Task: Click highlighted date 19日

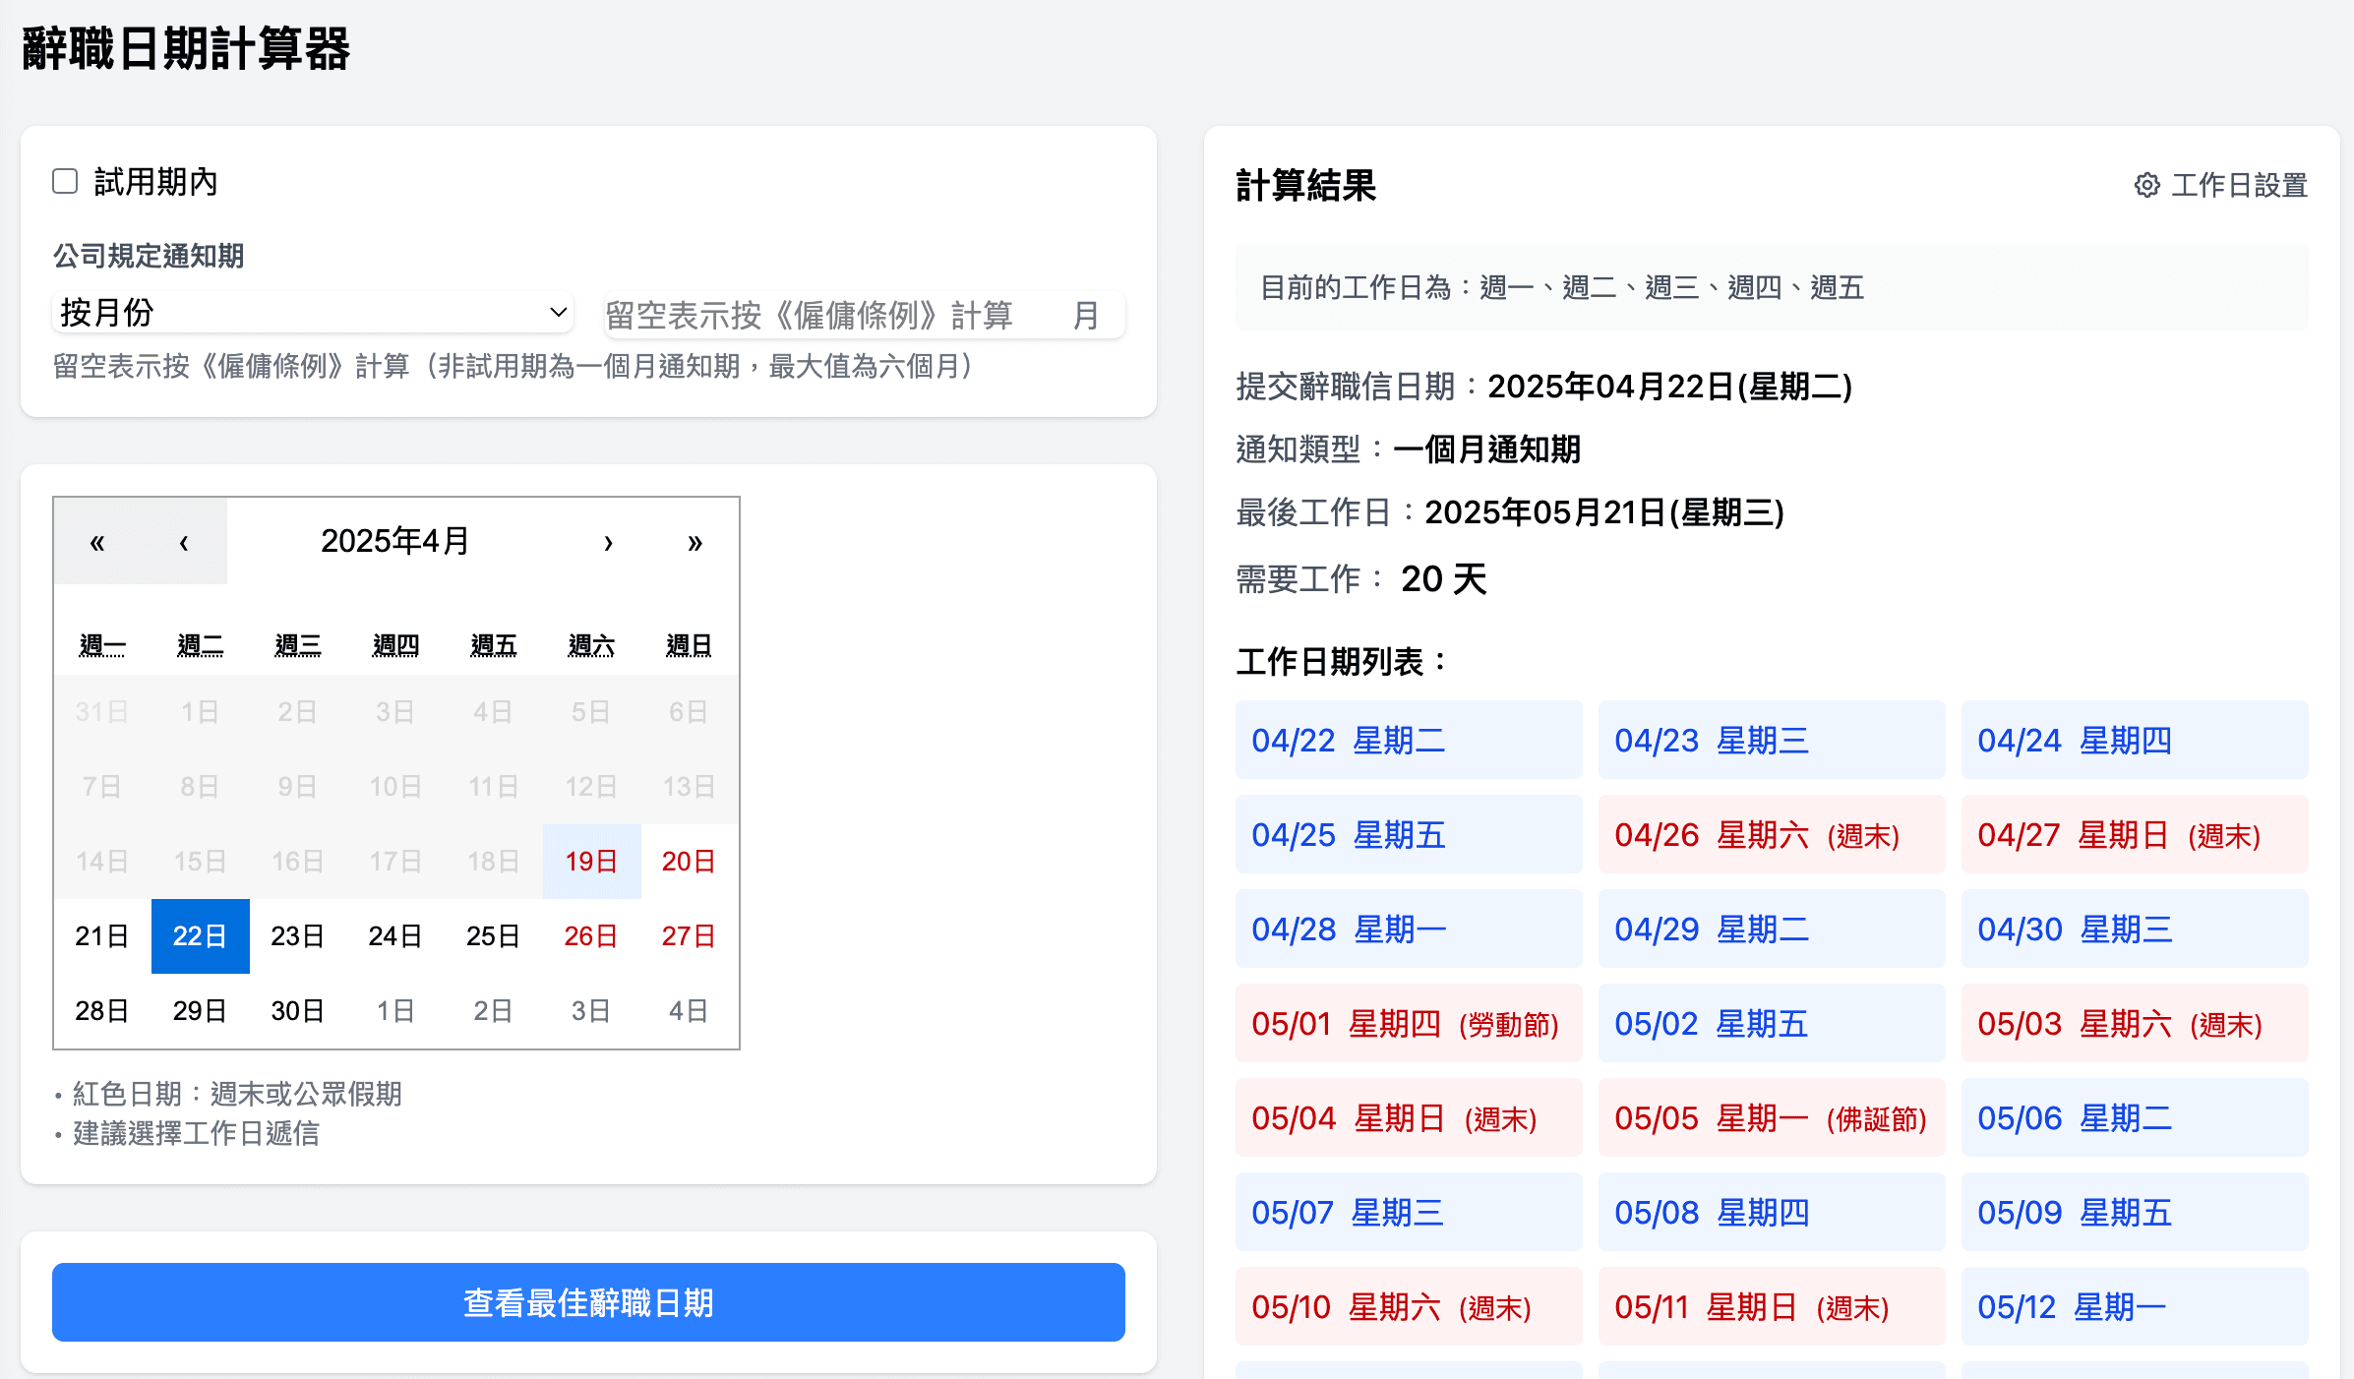Action: click(x=590, y=861)
